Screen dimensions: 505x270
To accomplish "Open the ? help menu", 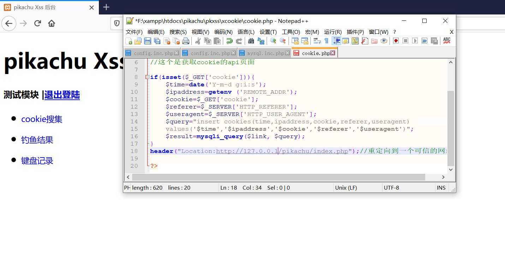I will point(395,32).
